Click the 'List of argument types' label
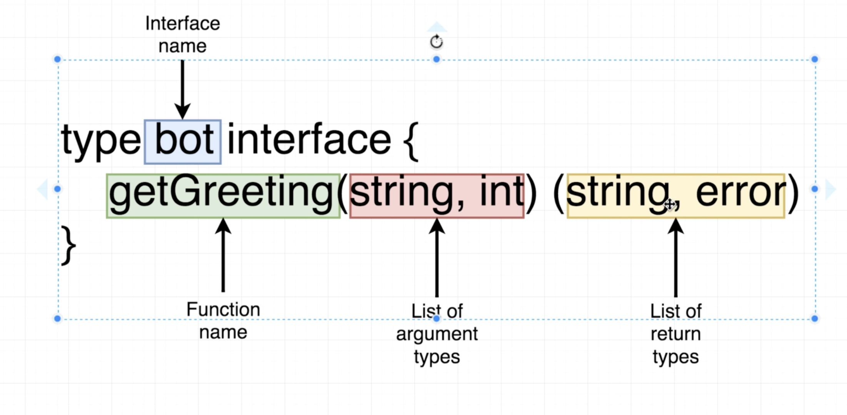The height and width of the screenshot is (415, 847). pos(437,334)
